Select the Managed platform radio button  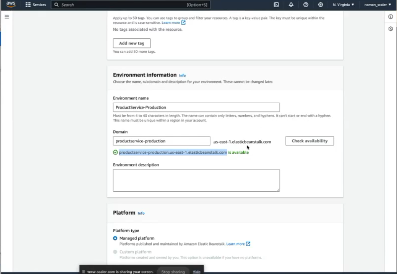point(115,238)
